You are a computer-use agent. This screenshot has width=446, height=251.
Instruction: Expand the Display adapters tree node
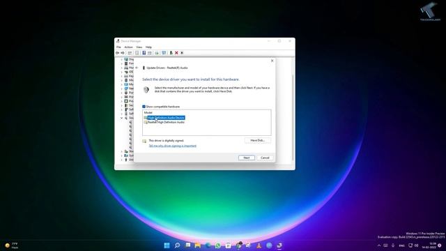tap(122, 59)
